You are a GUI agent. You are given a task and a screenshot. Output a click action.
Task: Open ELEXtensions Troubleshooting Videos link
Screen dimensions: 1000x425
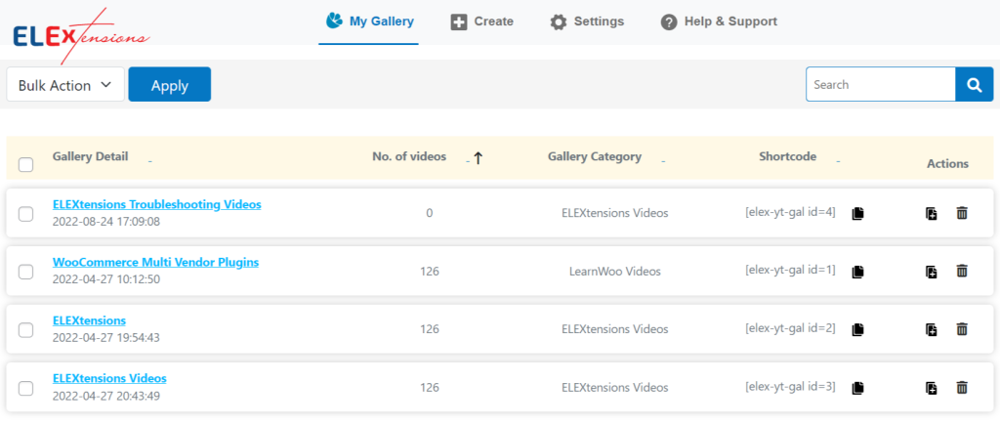coord(157,205)
